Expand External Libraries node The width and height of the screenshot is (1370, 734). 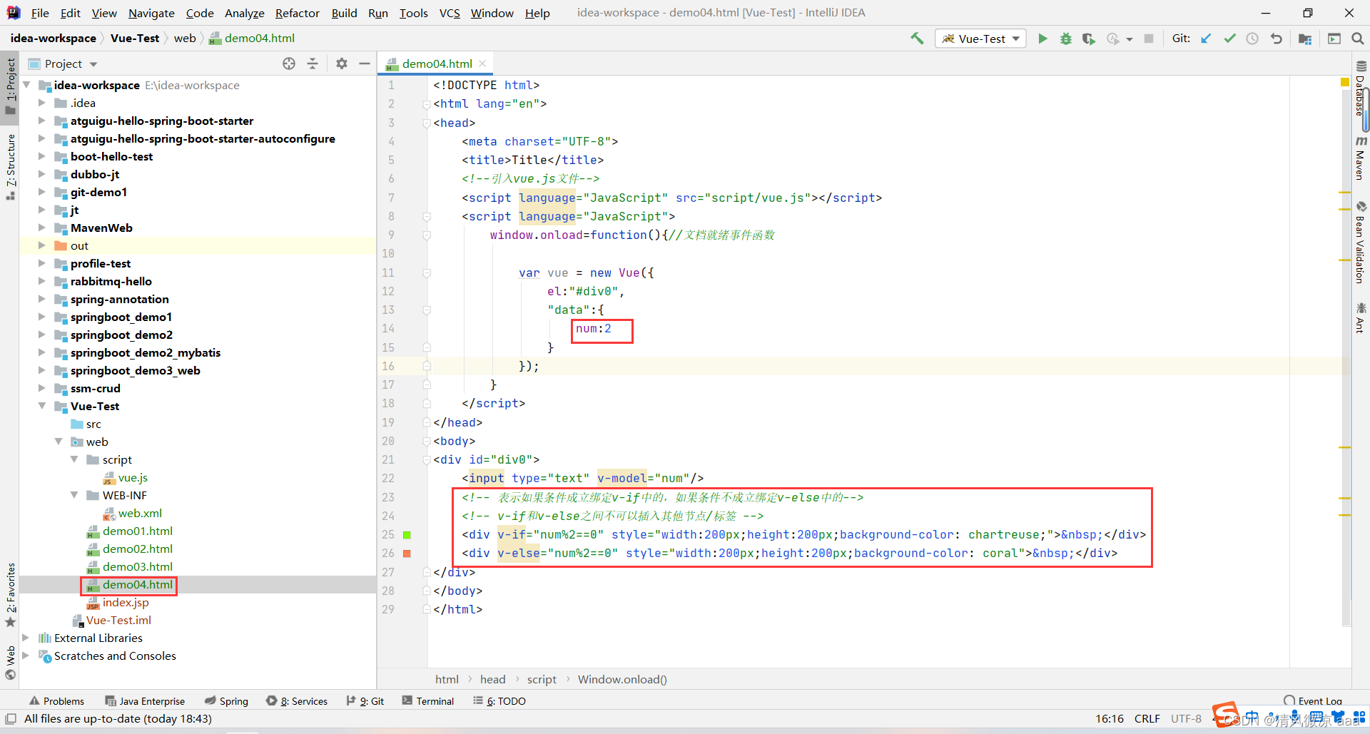[x=26, y=638]
